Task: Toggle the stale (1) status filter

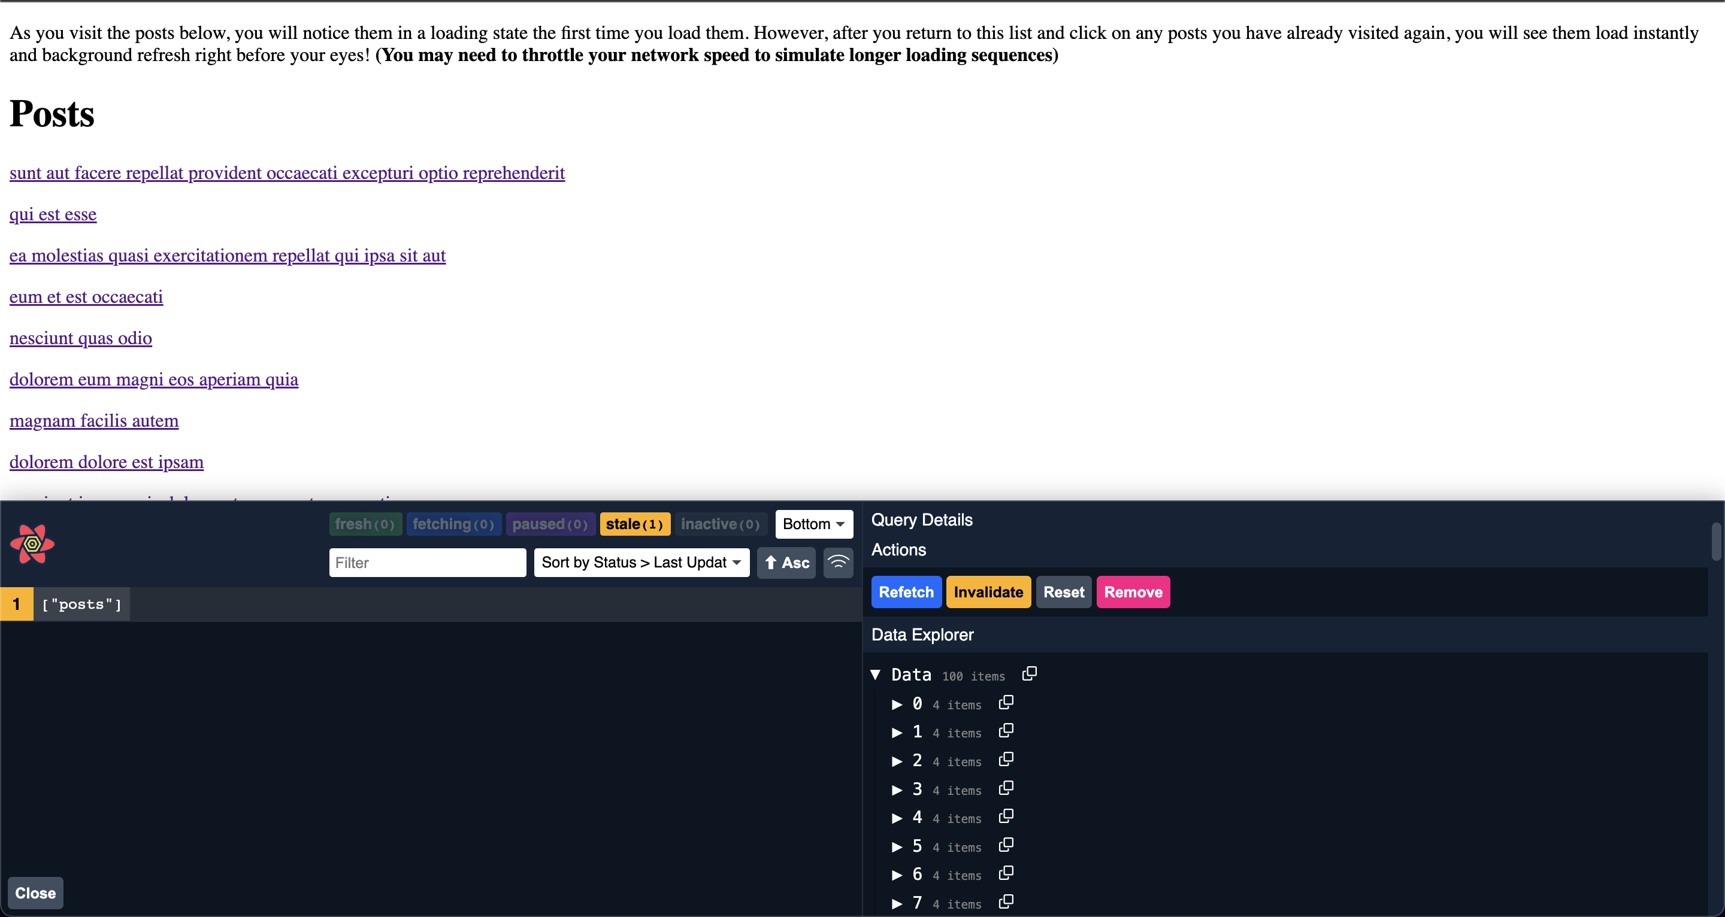Action: pos(634,524)
